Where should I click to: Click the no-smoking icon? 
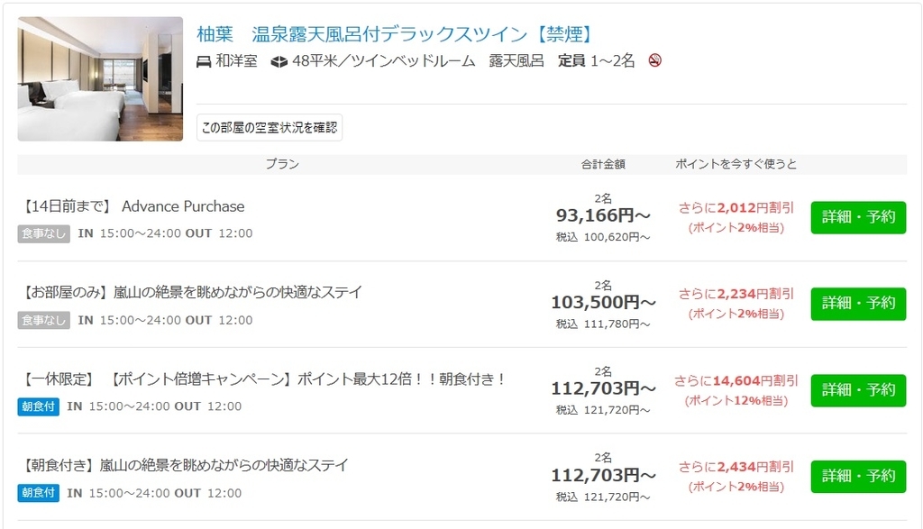click(654, 60)
